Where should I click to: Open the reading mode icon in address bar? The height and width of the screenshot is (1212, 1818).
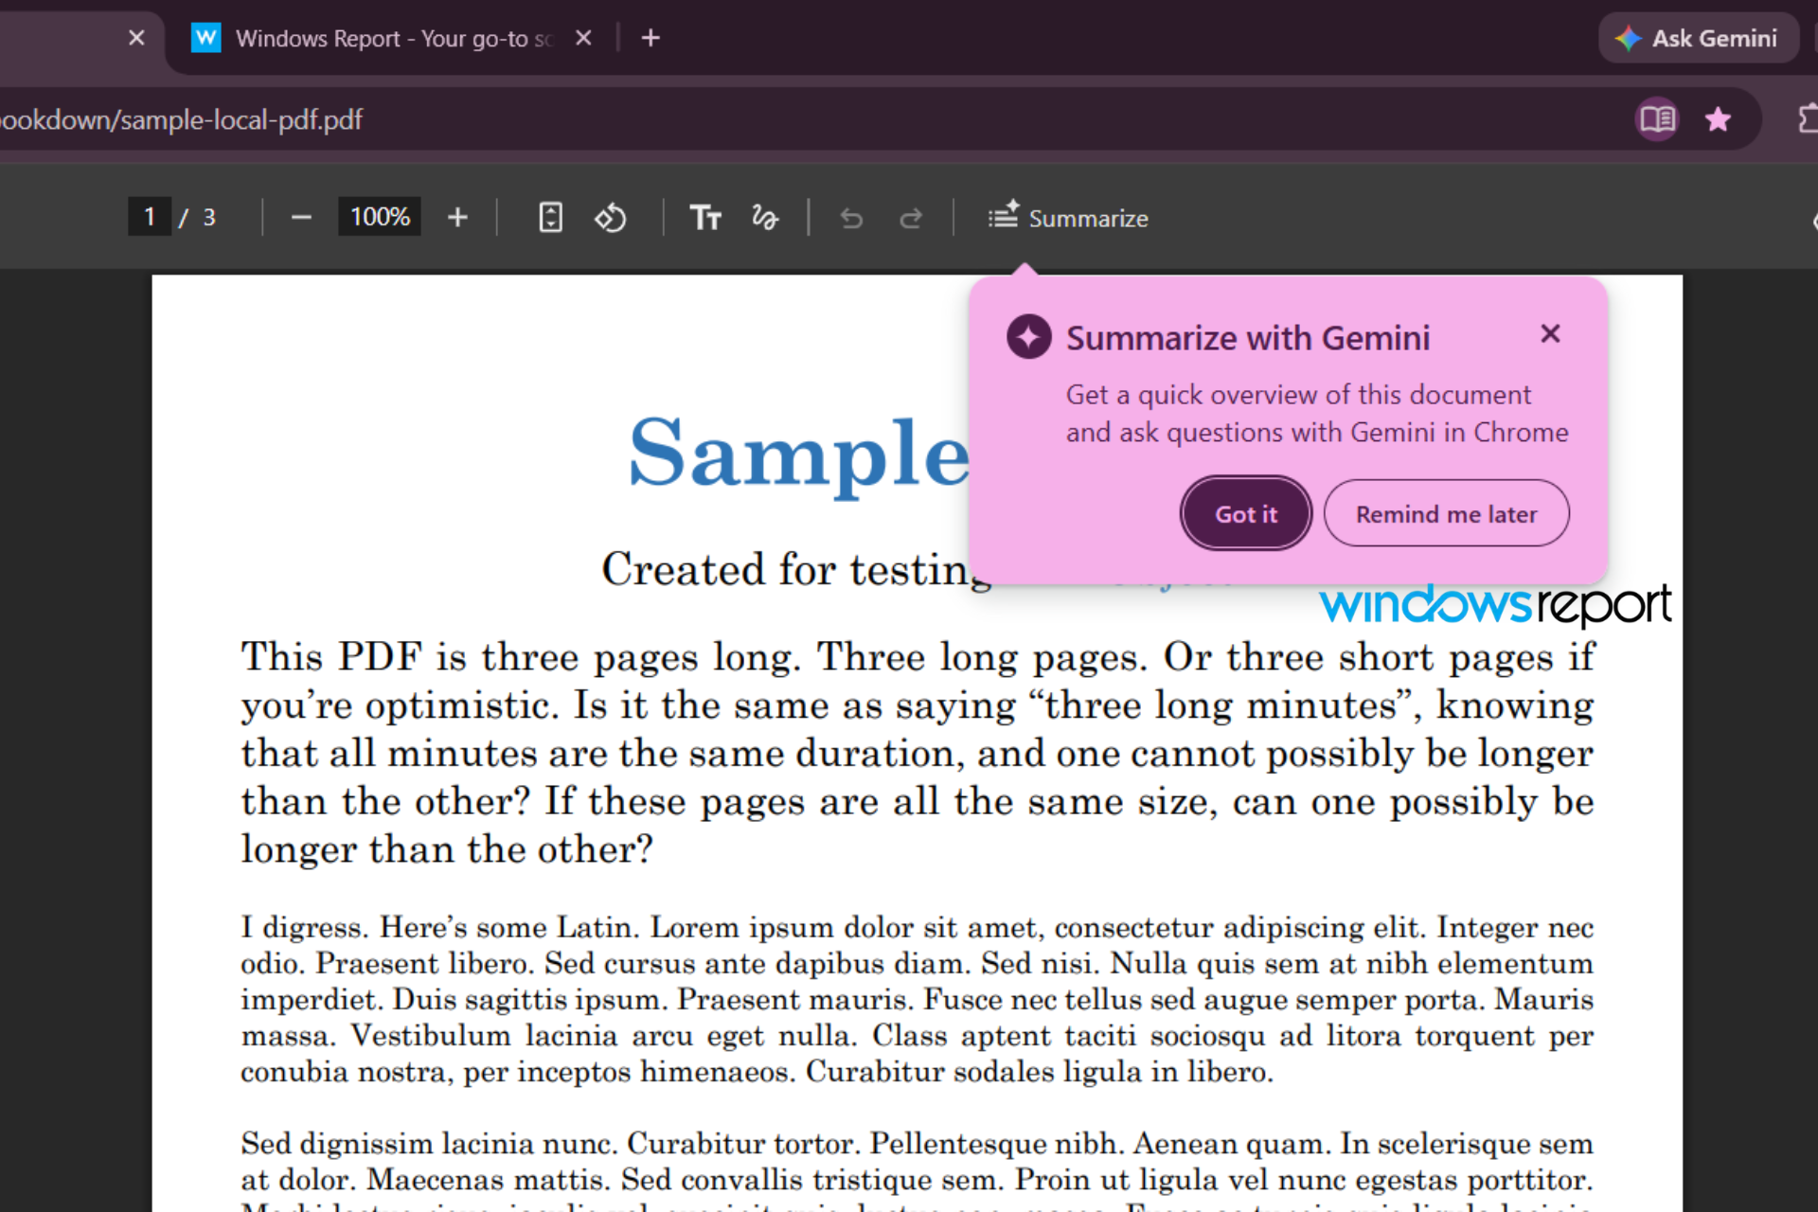point(1657,119)
